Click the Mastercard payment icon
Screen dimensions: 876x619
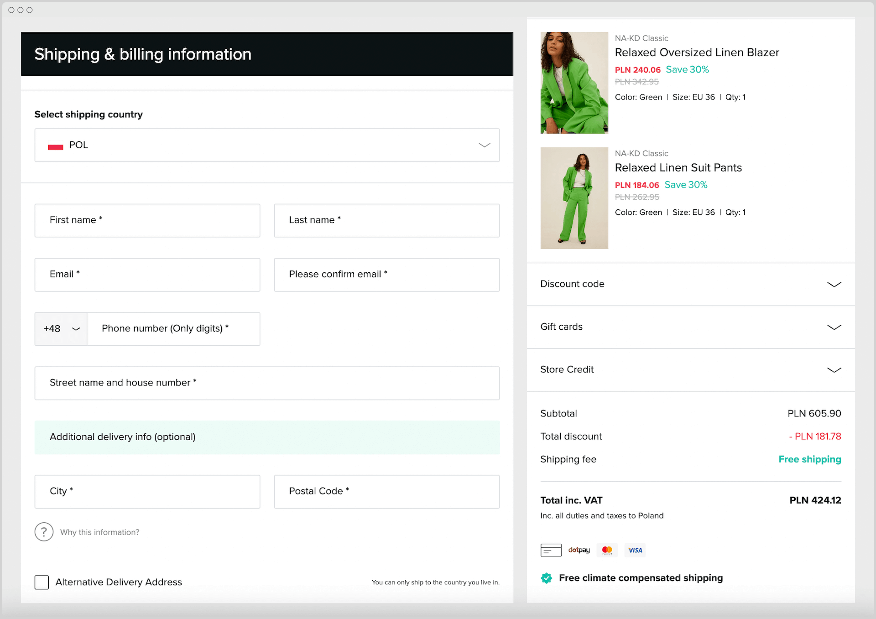[x=607, y=550]
